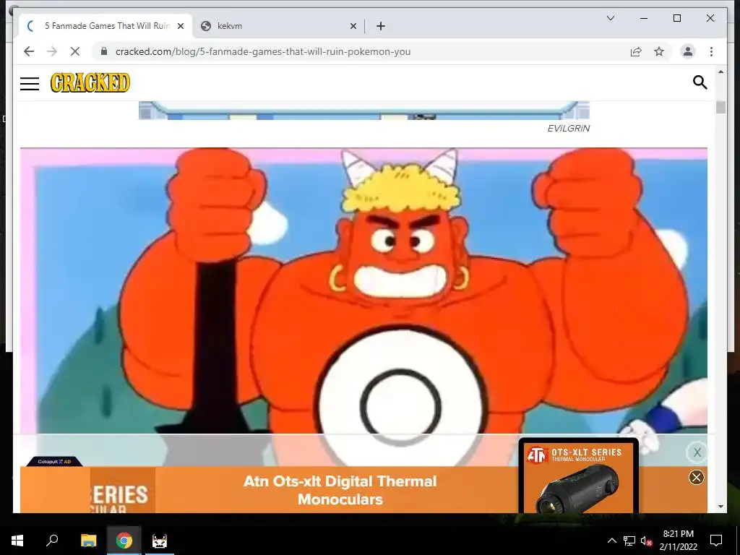Open the Cracked site search
Screen dimensions: 740x555
click(x=700, y=82)
